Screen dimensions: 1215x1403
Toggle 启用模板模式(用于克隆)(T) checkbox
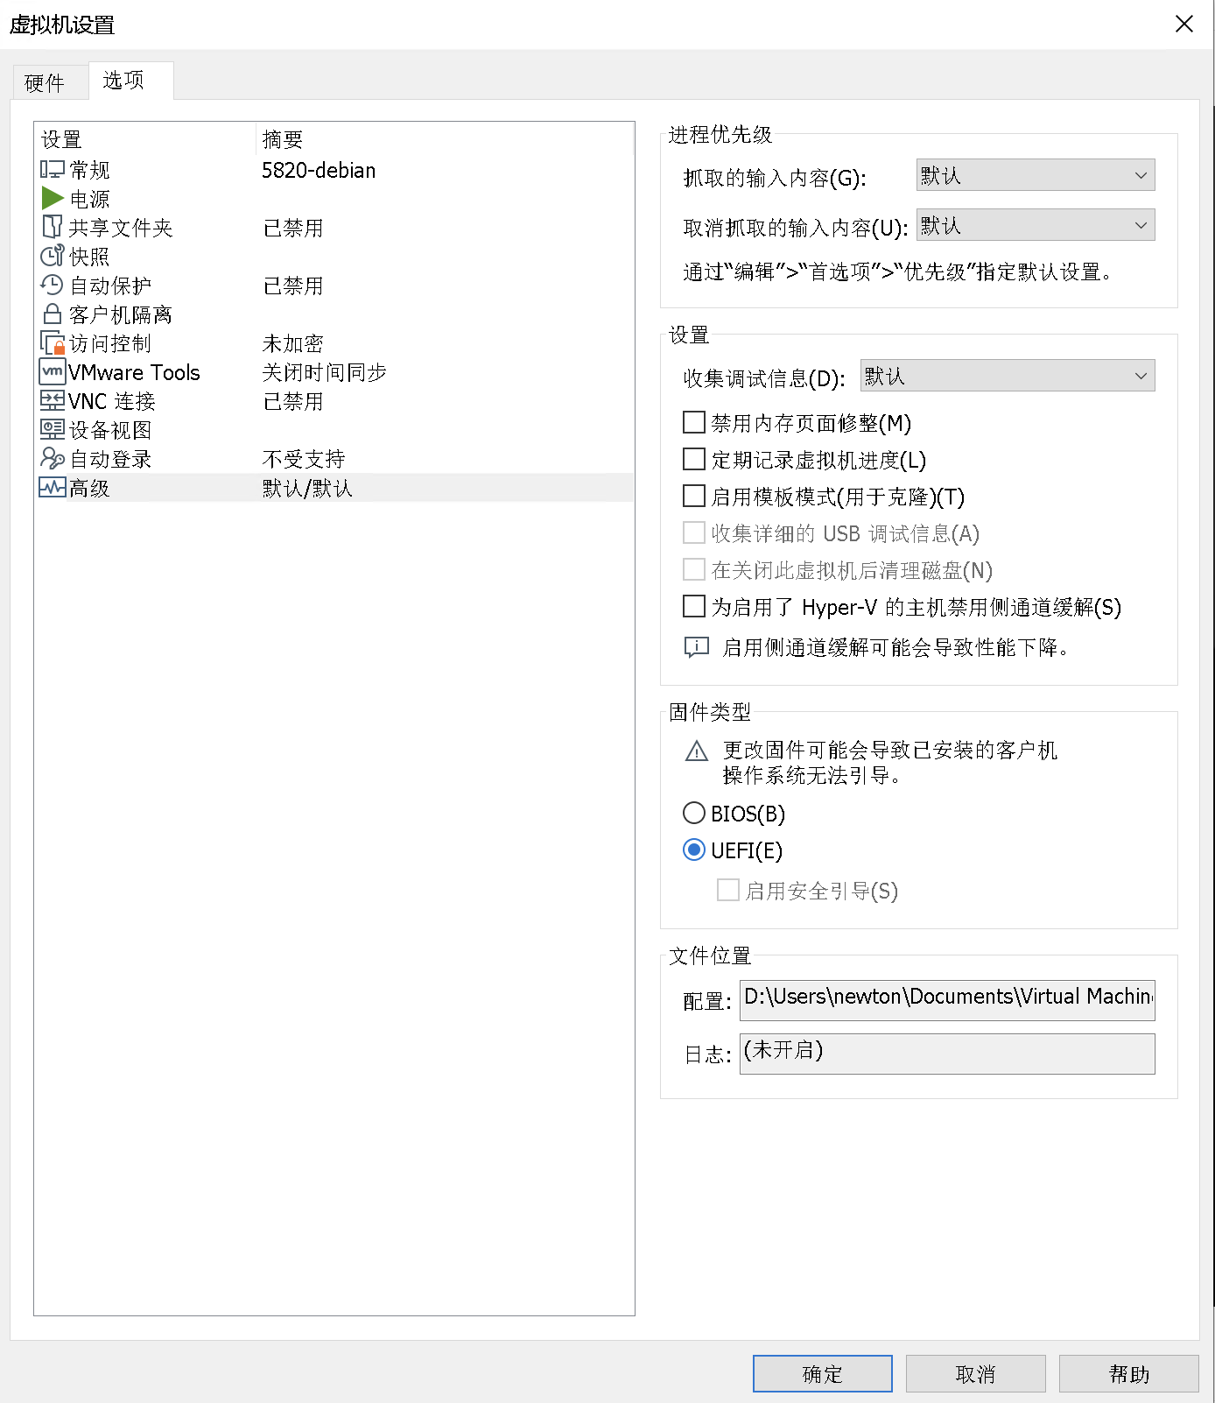[694, 497]
